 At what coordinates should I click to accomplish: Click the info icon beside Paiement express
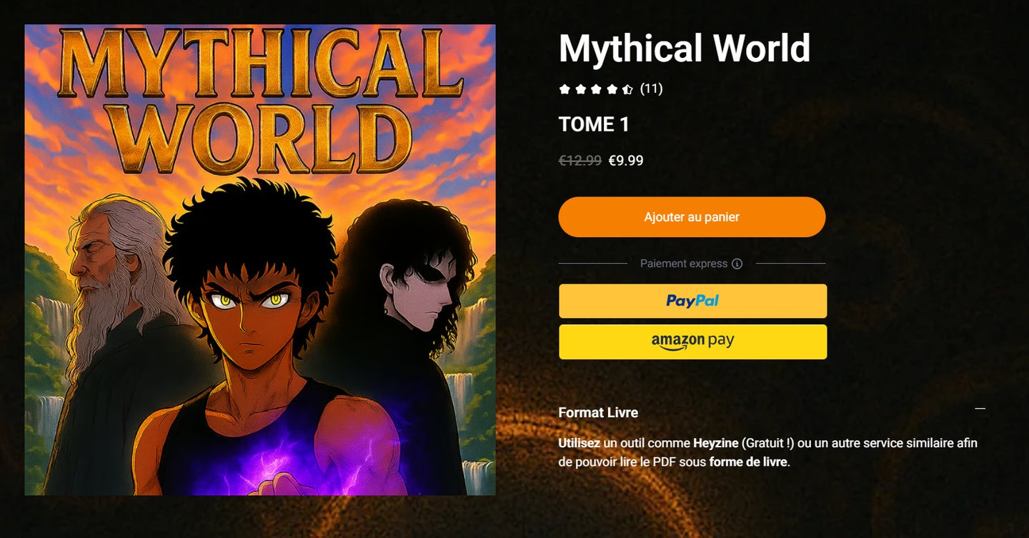[x=737, y=264]
